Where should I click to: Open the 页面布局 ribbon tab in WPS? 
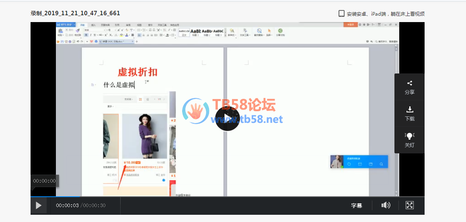[105, 25]
